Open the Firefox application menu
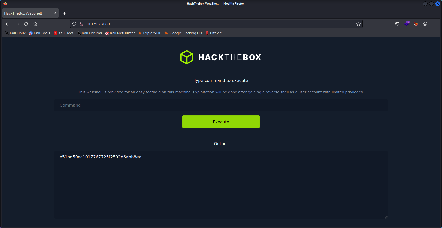 pyautogui.click(x=434, y=24)
